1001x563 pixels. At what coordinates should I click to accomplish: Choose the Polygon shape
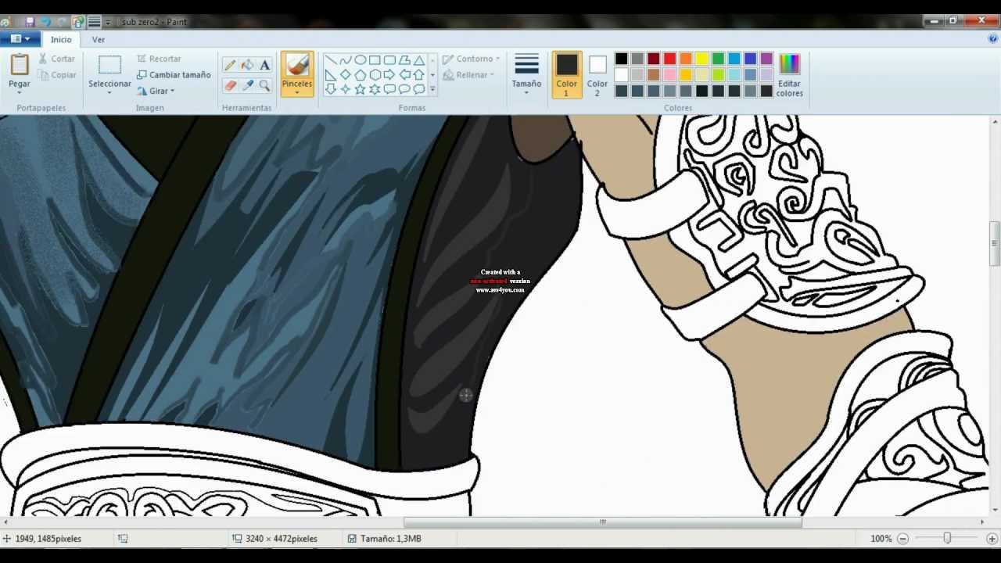[x=404, y=60]
